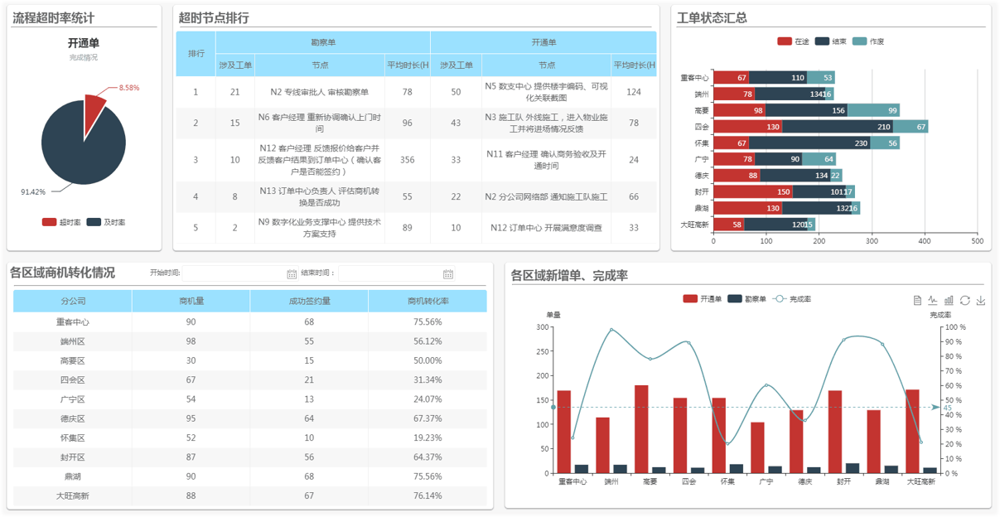Viewport: 1000px width, 517px height.
Task: Open calendar icon for 开始时间
Action: pos(292,273)
